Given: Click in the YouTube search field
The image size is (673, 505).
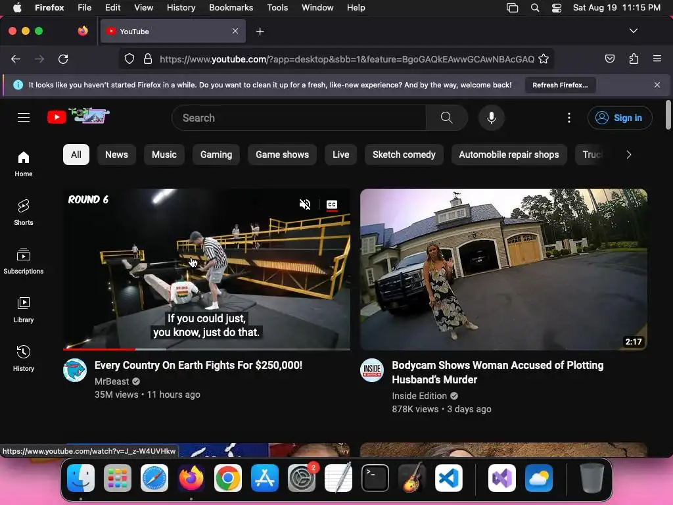Looking at the screenshot, I should 300,118.
